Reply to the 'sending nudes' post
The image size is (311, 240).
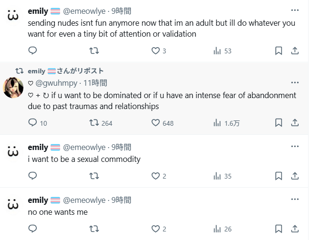[33, 51]
